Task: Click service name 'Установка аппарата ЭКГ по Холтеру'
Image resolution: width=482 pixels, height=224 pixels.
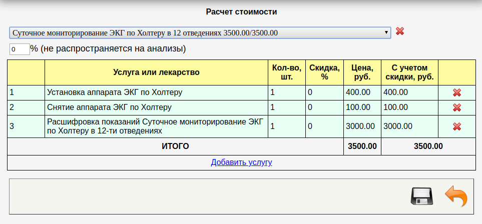Action: pos(115,92)
